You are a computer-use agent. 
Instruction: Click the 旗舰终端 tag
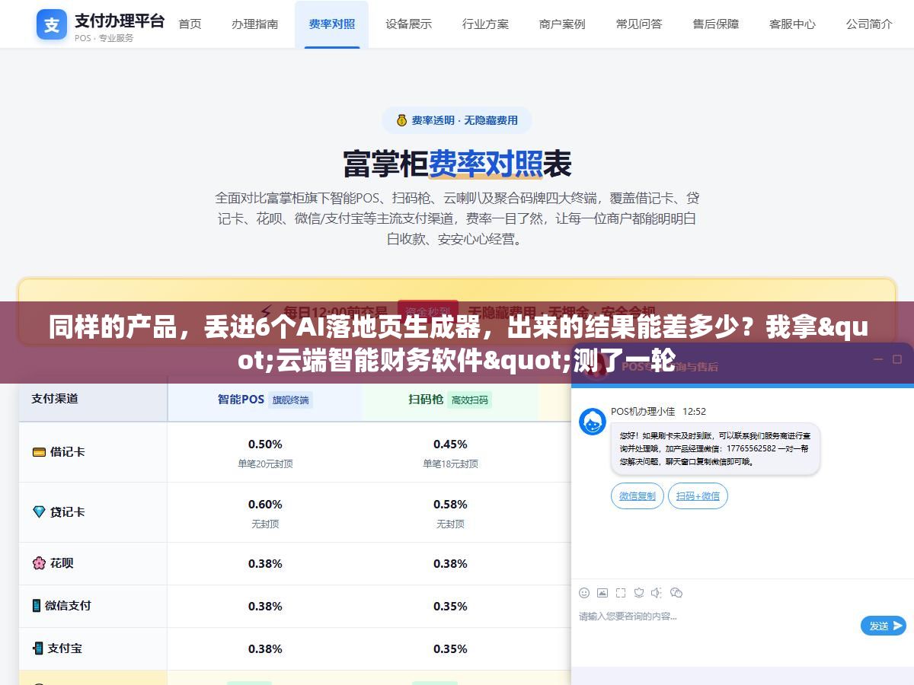291,400
